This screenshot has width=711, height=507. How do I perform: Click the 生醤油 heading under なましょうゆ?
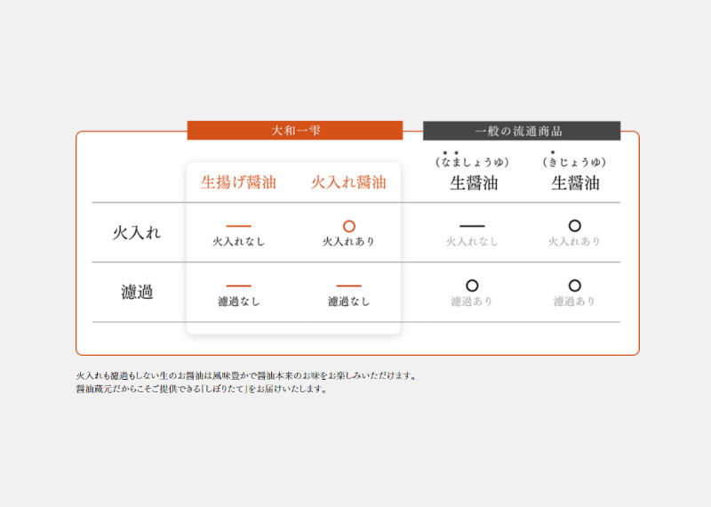[472, 182]
